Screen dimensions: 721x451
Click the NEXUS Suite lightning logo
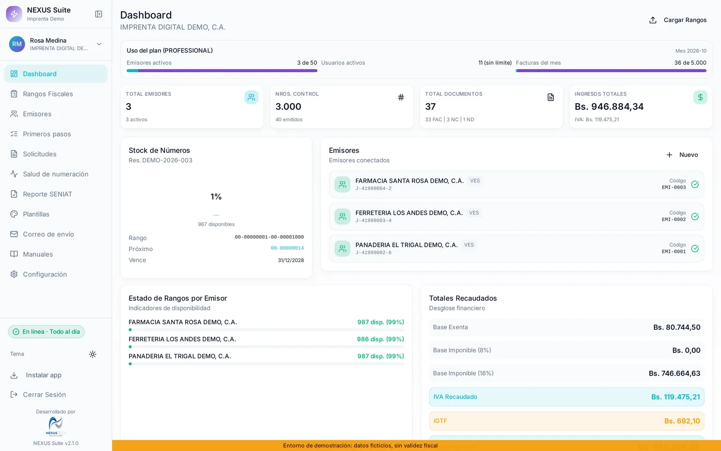tap(14, 14)
